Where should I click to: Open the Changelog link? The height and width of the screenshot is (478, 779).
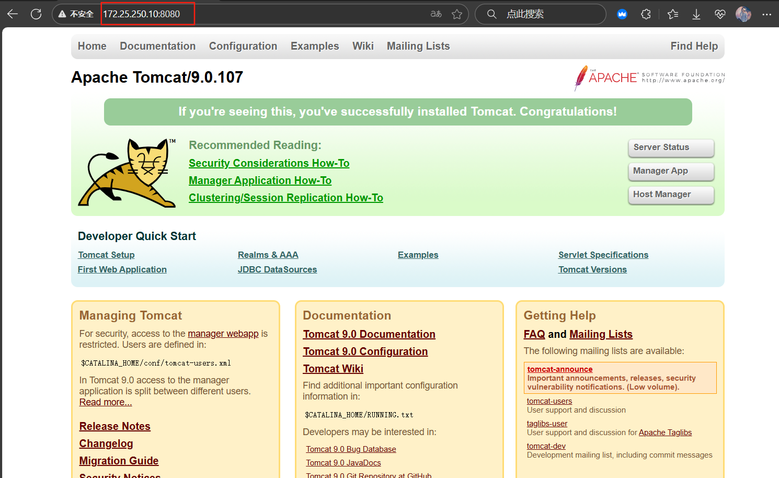click(106, 443)
